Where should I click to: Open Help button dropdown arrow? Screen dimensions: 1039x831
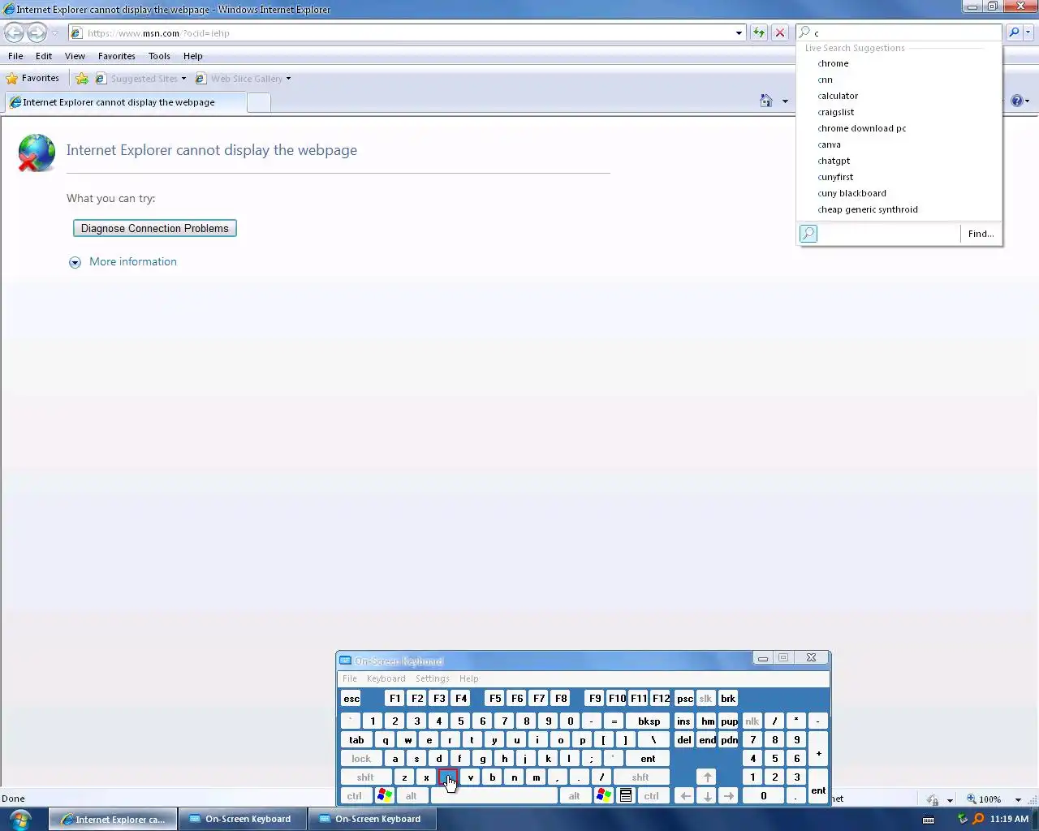tap(1028, 101)
